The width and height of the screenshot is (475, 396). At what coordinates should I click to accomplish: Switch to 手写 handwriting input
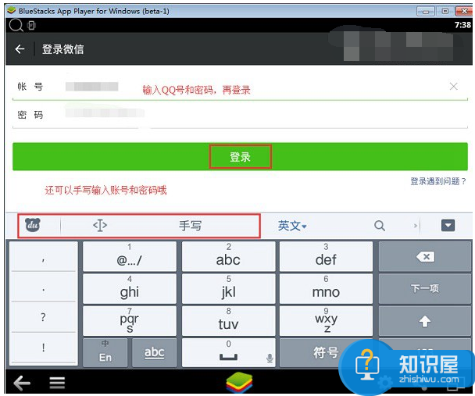190,226
